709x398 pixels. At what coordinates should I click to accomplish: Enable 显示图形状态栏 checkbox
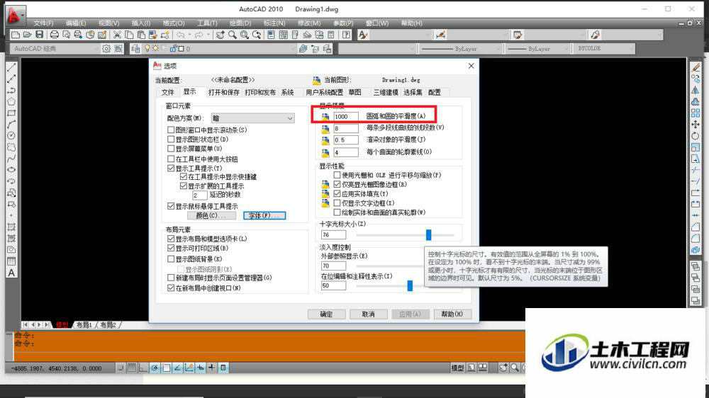[x=171, y=139]
